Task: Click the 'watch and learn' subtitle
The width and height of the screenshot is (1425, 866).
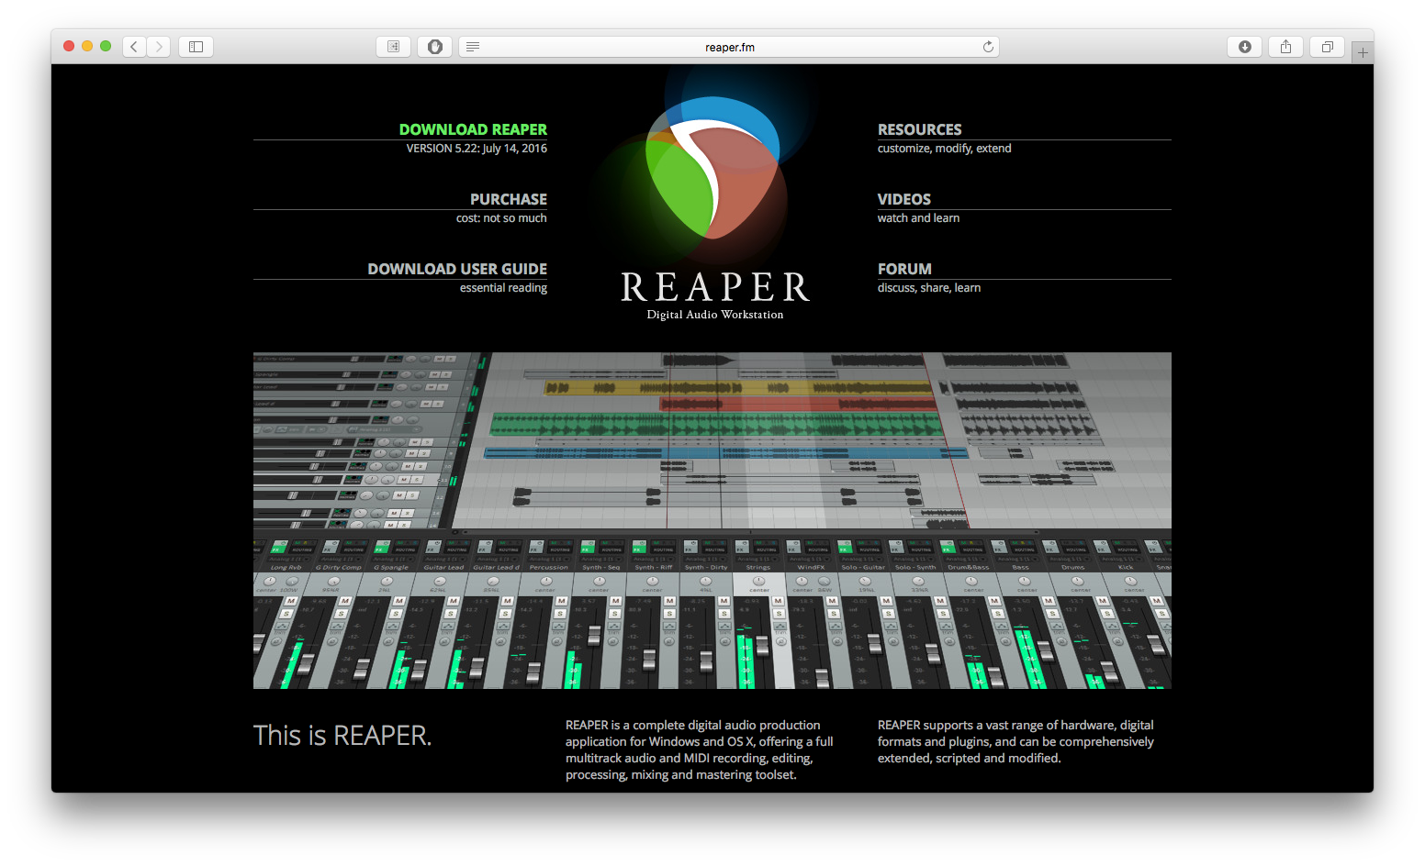Action: tap(918, 218)
